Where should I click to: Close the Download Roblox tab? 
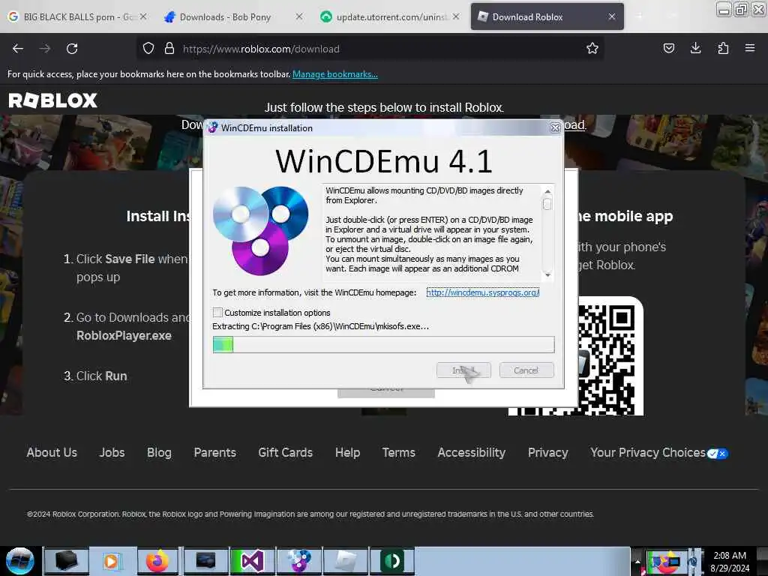(x=612, y=16)
